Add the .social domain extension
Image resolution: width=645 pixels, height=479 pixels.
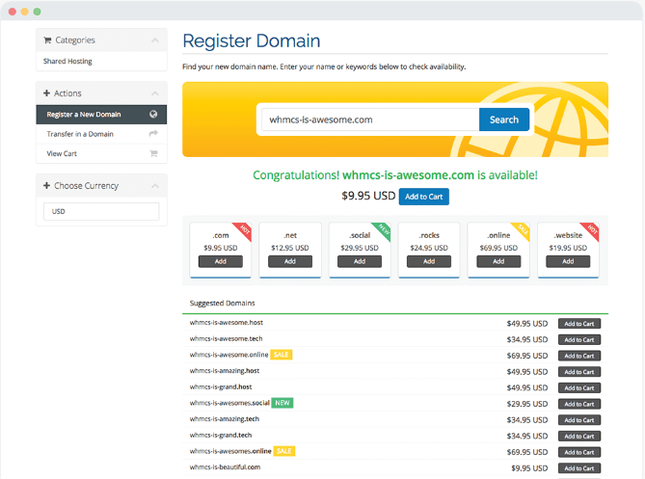[360, 261]
